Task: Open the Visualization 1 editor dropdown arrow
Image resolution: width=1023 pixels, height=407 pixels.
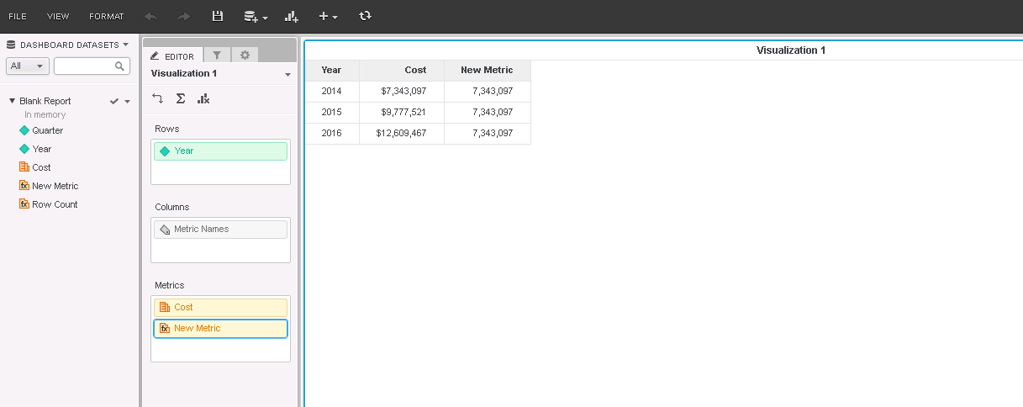Action: coord(287,75)
